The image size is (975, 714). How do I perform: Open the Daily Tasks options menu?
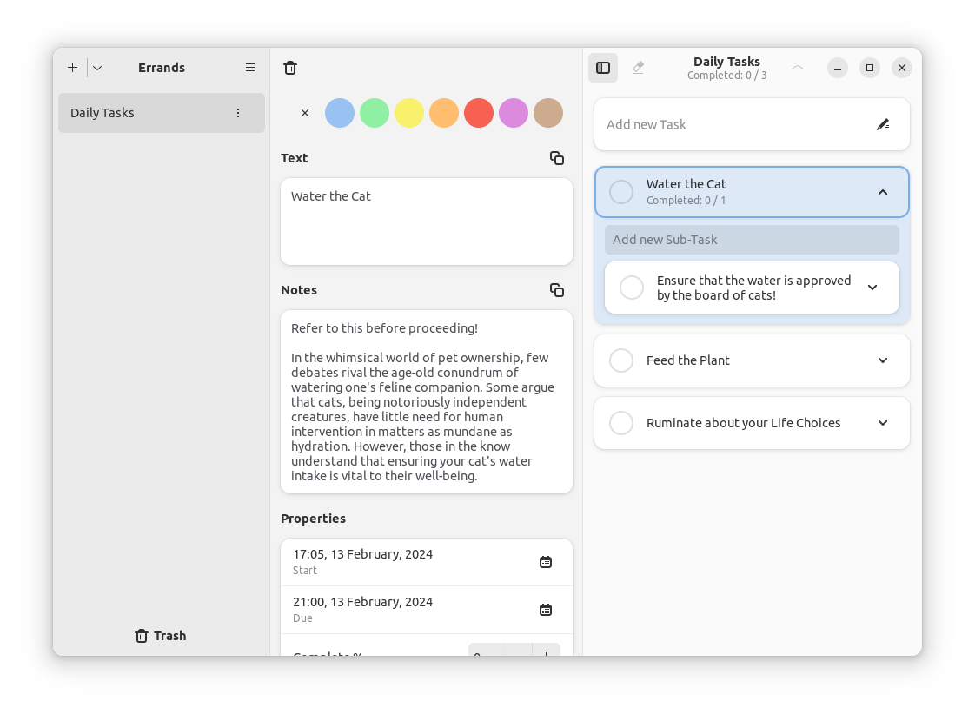[x=237, y=113]
